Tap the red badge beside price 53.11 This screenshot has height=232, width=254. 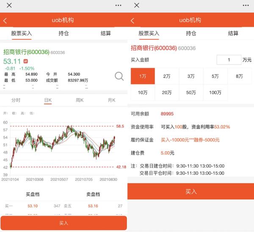pos(25,61)
